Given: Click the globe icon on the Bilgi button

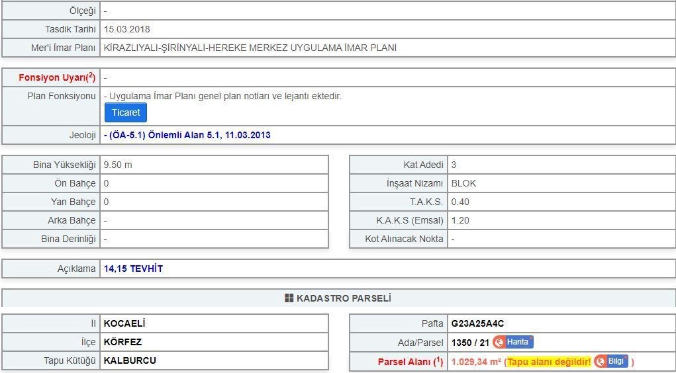Looking at the screenshot, I should pos(601,361).
